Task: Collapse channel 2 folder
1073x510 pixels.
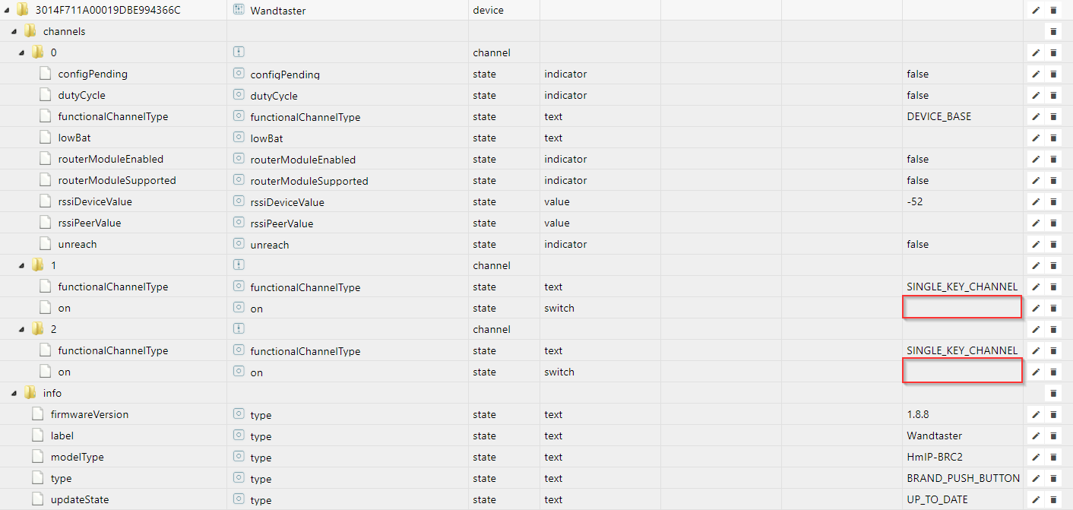Action: point(22,330)
